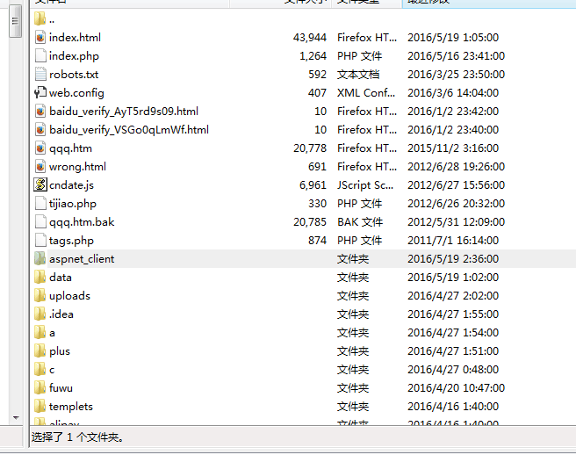Click the text document icon for robots.txt
Screen dimensions: 576x455
tap(40, 75)
